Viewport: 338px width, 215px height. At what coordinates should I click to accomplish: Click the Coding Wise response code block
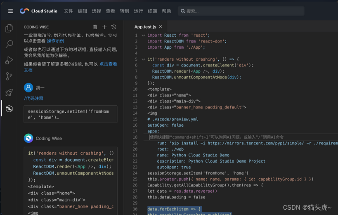tap(71, 181)
